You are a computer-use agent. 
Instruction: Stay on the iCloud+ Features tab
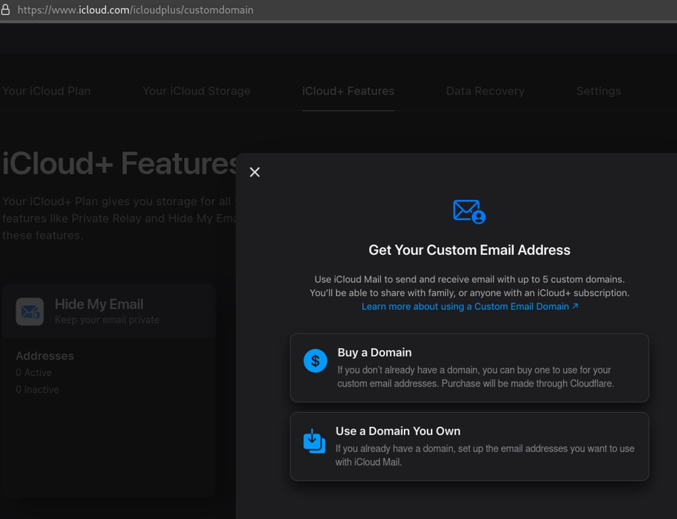pos(348,91)
